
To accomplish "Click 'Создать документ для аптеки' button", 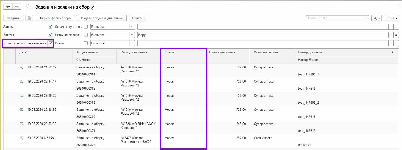I will click(x=101, y=18).
